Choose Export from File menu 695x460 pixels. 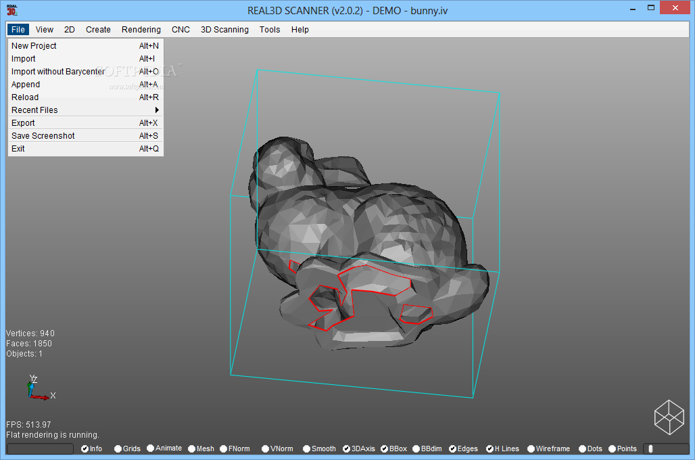(x=86, y=123)
